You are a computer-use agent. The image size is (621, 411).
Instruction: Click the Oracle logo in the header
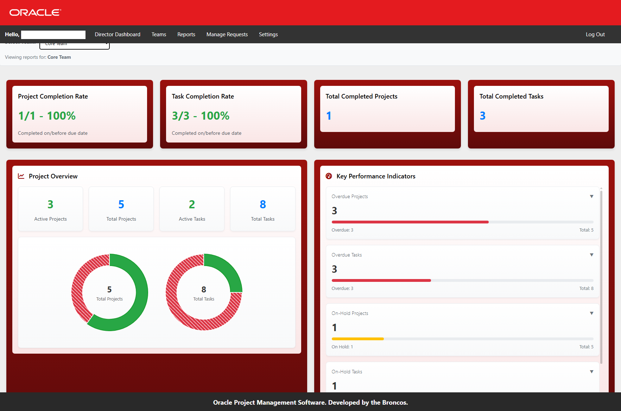(x=34, y=12)
